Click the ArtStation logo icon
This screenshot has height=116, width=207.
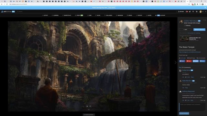2,12
